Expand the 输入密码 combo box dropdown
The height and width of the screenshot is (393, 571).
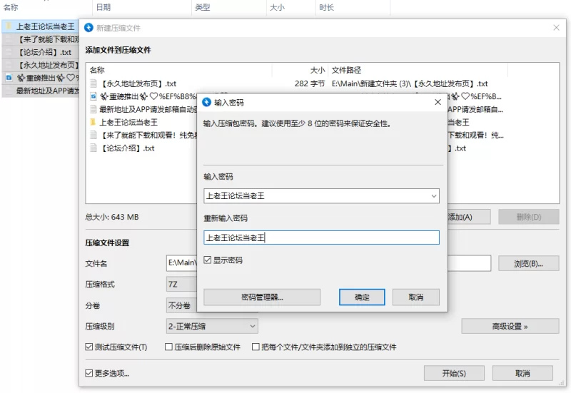pyautogui.click(x=433, y=195)
